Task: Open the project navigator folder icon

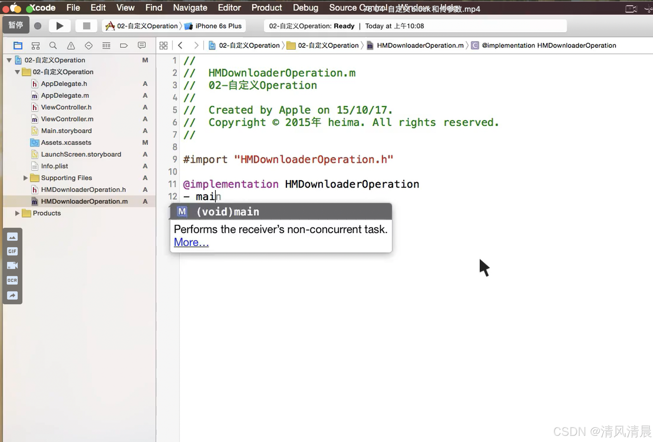Action: pos(18,46)
